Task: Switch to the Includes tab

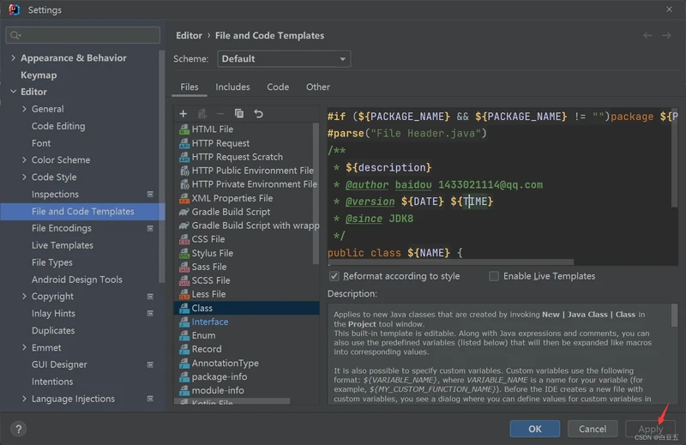Action: click(x=232, y=87)
